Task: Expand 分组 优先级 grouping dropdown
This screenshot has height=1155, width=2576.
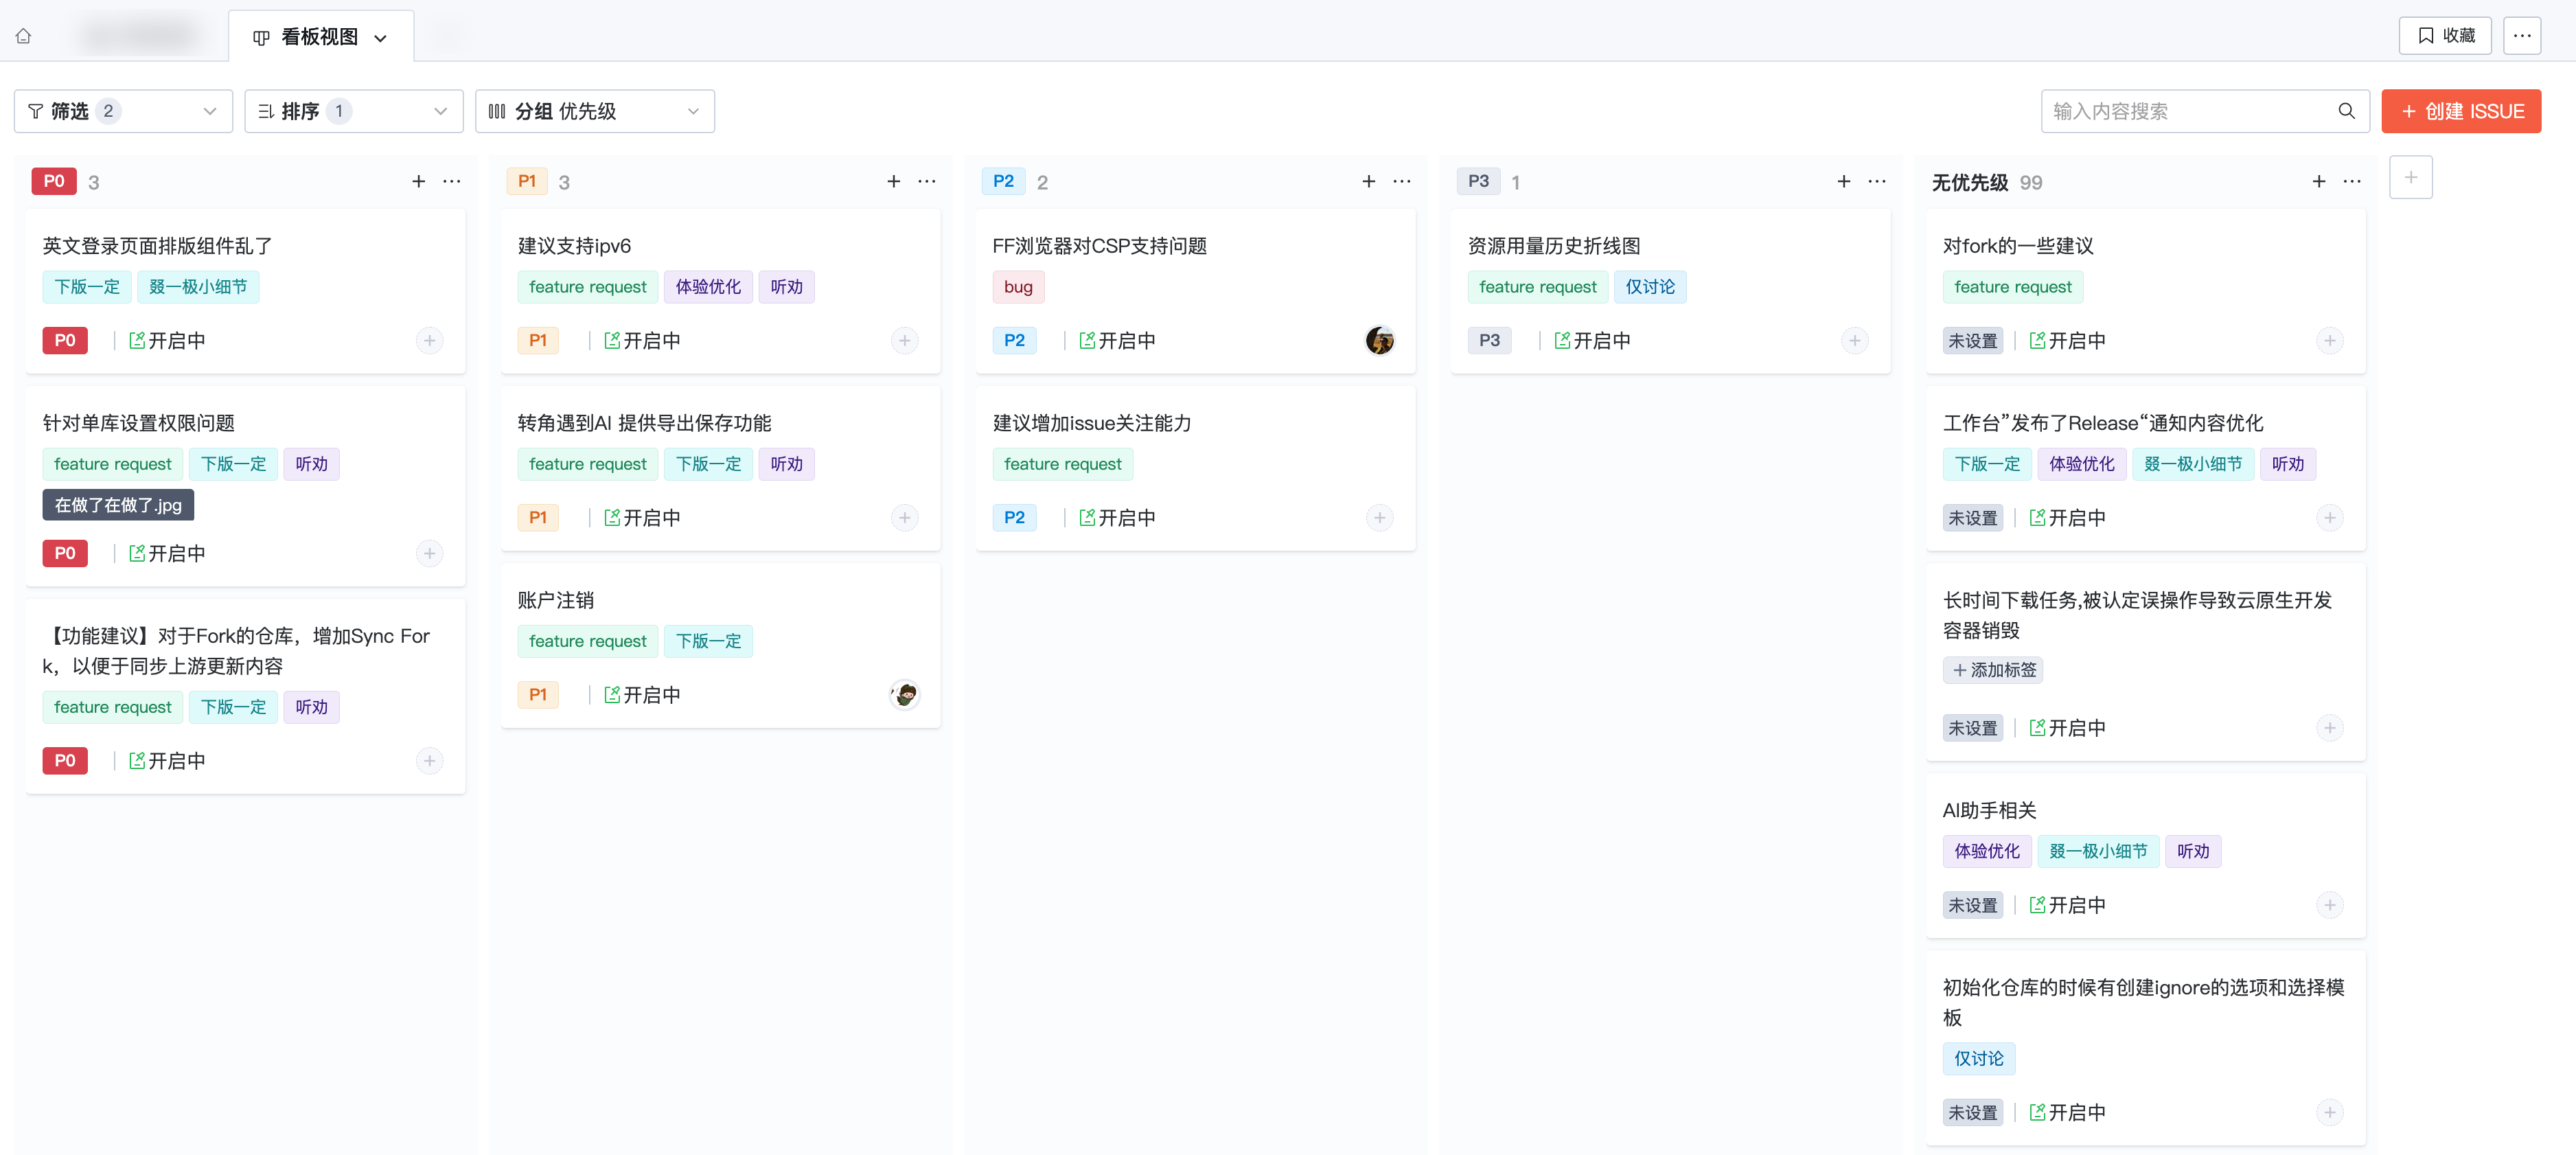Action: click(594, 111)
